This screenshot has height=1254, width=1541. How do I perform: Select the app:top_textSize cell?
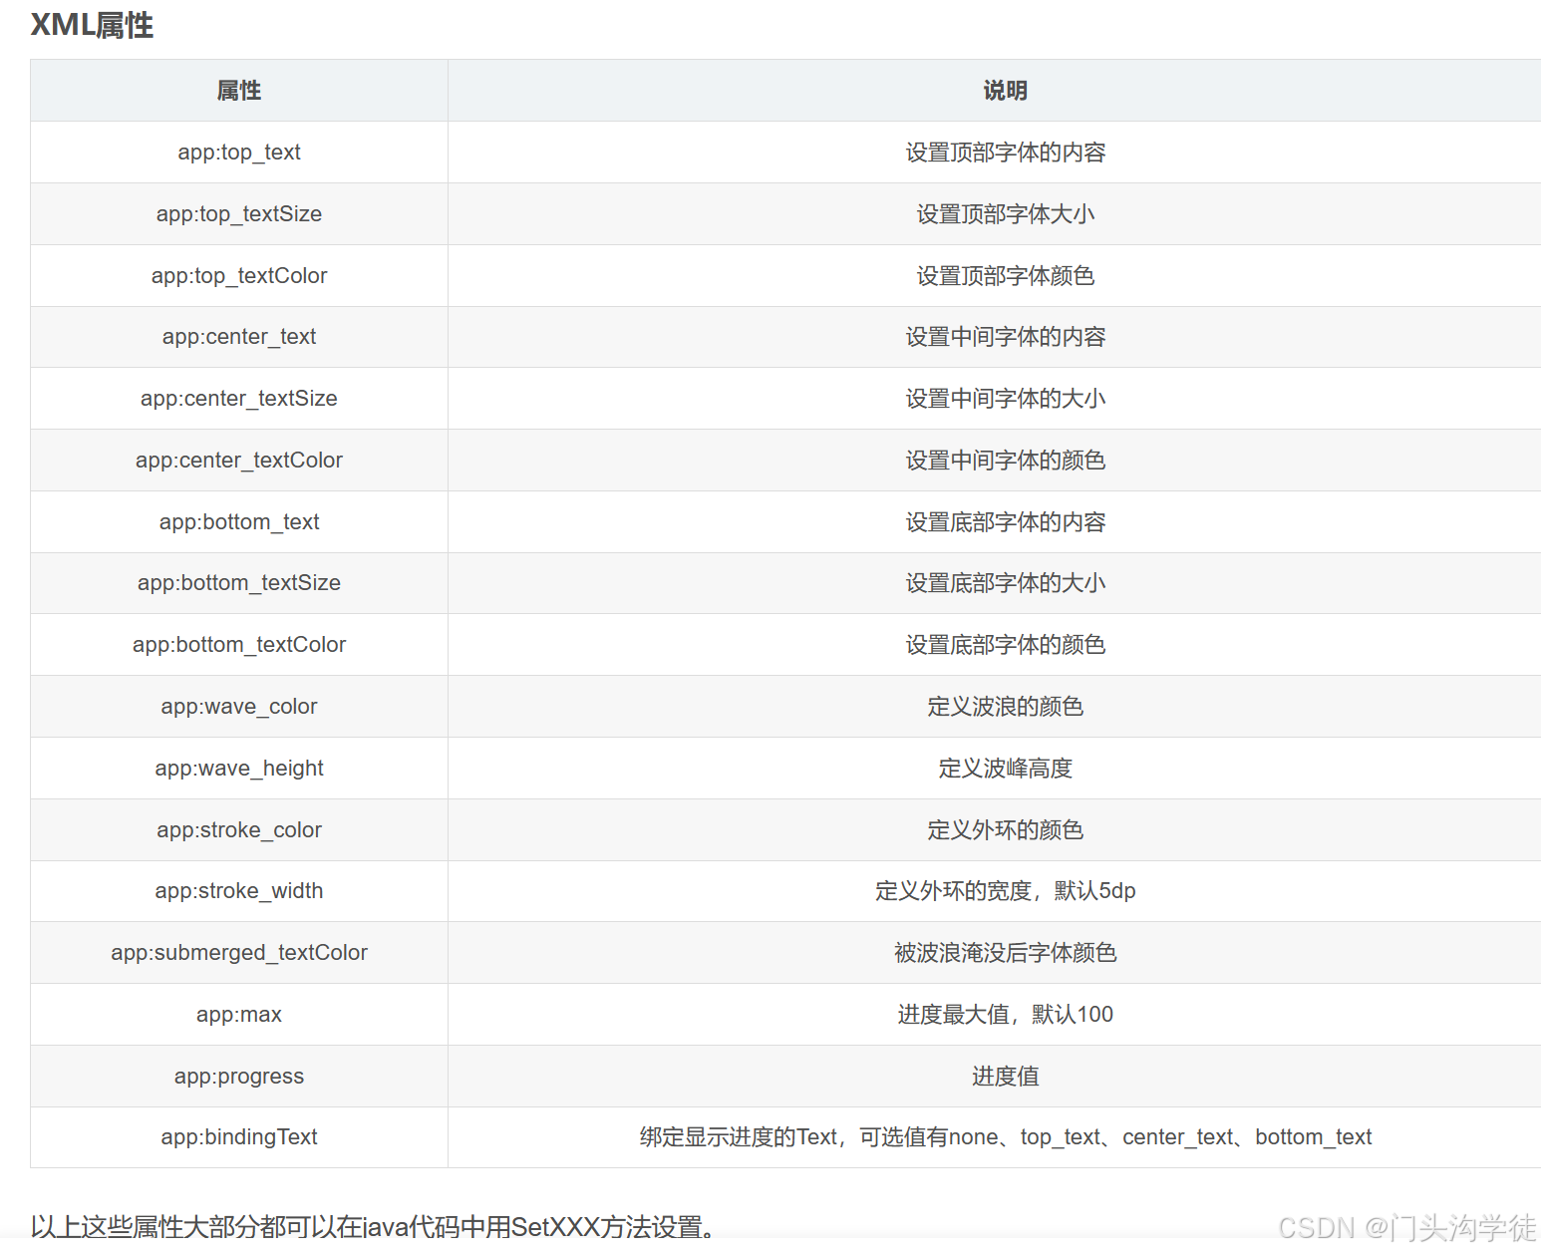click(239, 214)
